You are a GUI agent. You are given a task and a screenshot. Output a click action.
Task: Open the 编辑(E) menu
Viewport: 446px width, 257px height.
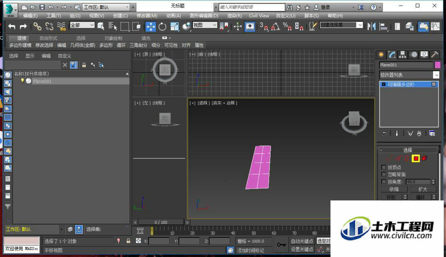click(x=30, y=16)
